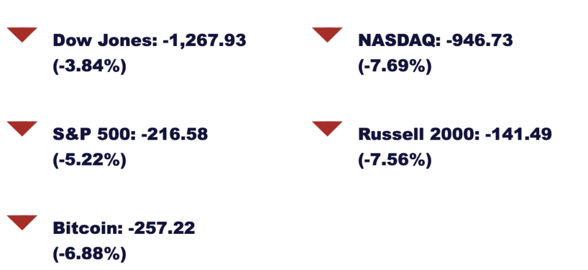Click the -1,267.93 Dow Jones point change
Image resolution: width=588 pixels, height=270 pixels.
click(205, 40)
